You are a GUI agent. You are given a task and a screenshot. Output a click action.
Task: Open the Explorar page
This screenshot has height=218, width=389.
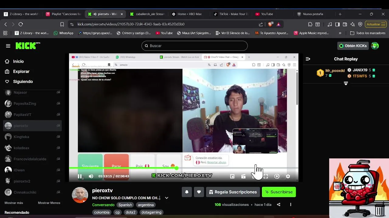(21, 71)
